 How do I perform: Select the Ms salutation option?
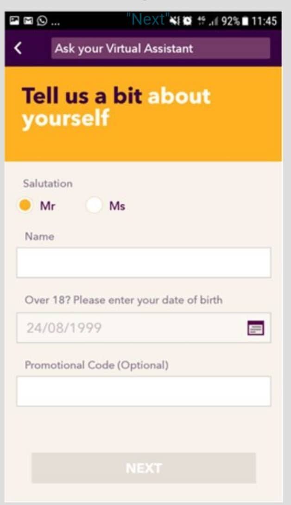[x=94, y=206]
